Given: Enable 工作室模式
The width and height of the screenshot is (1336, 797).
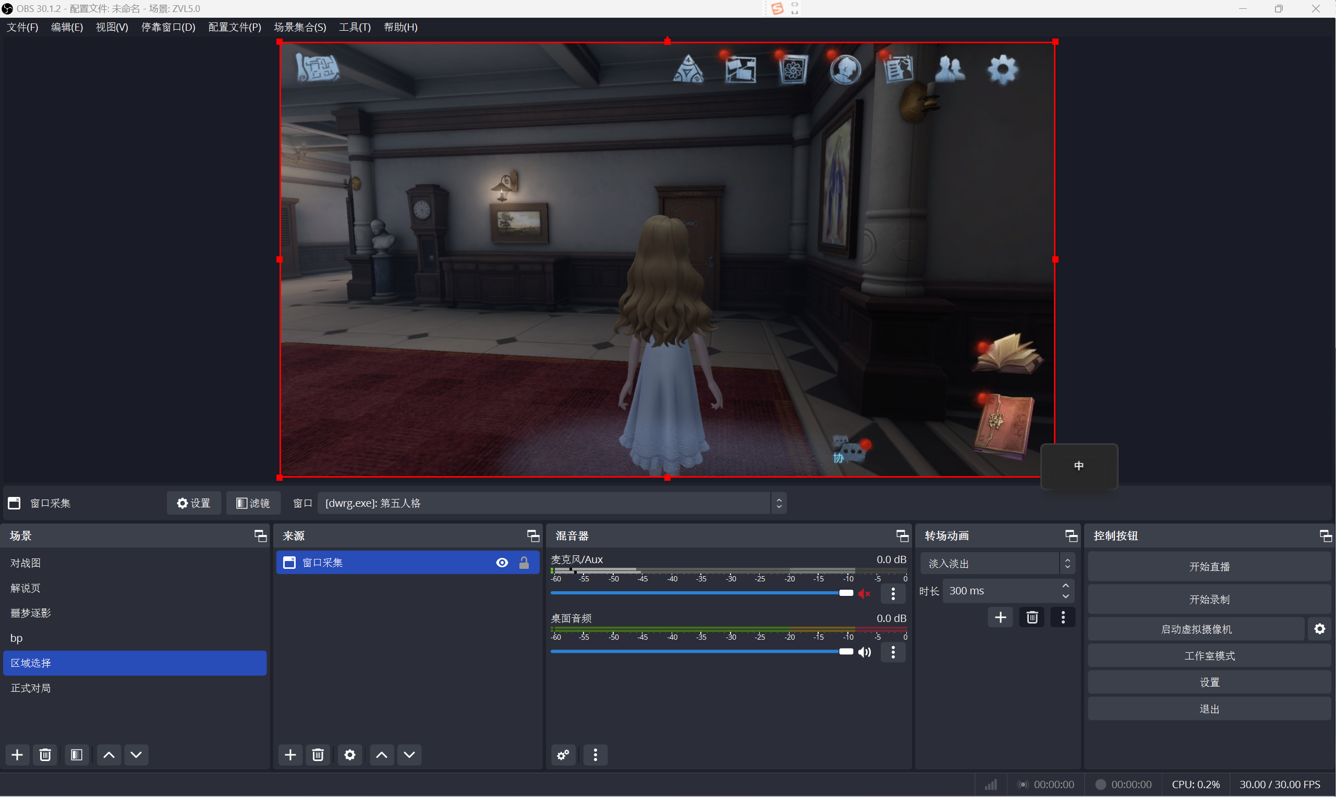Looking at the screenshot, I should point(1209,655).
